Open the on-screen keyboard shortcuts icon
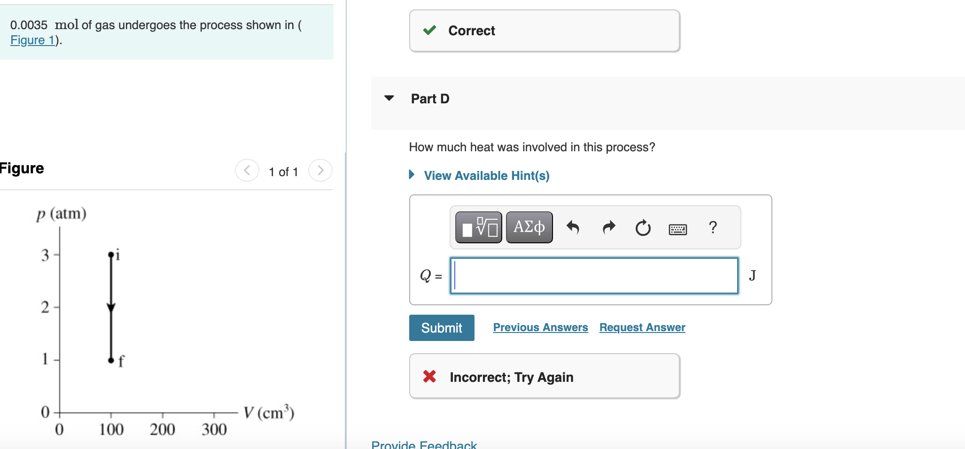The width and height of the screenshot is (965, 449). [x=677, y=229]
